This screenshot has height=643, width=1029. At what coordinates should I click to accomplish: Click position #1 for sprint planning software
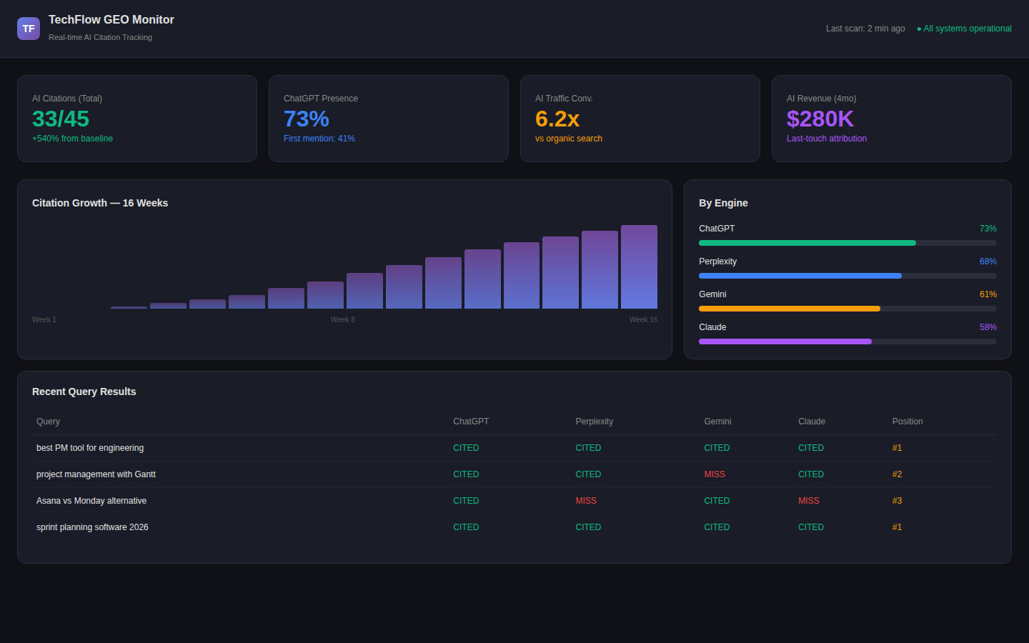[897, 527]
